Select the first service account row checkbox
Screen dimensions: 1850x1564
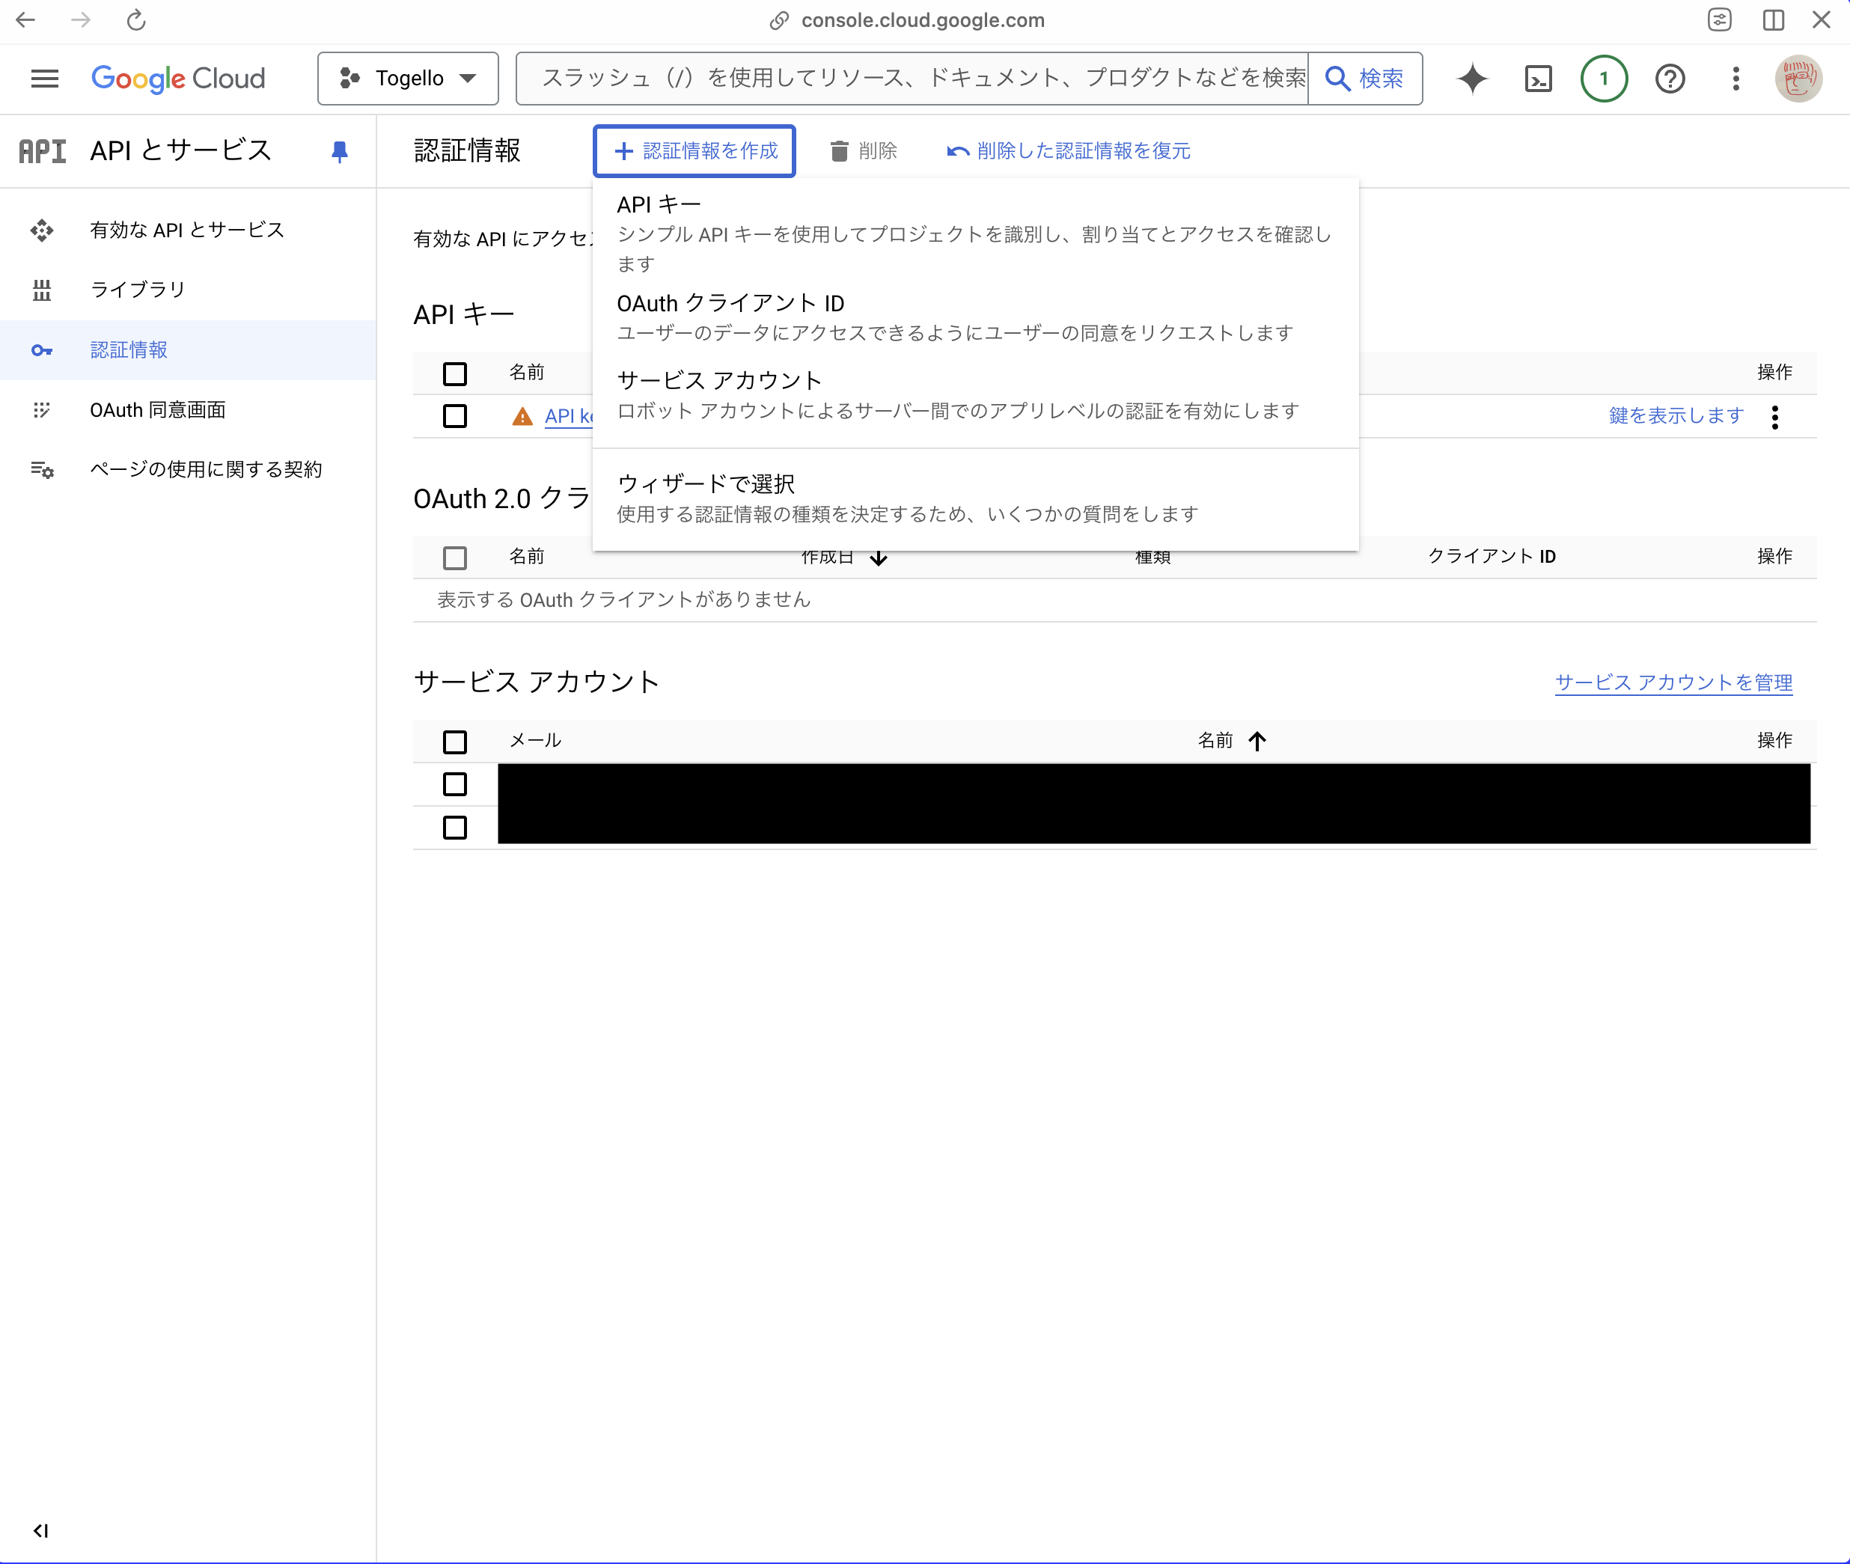pos(455,783)
